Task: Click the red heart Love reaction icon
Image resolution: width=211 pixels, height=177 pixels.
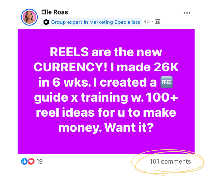Action: 31,161
